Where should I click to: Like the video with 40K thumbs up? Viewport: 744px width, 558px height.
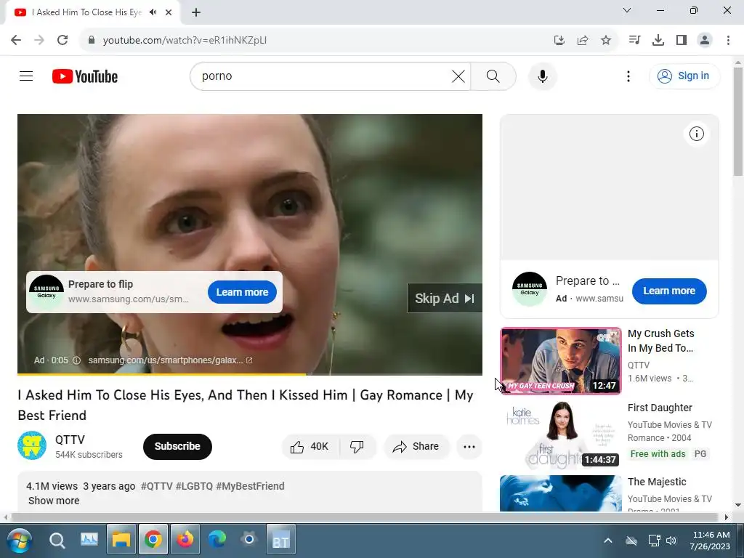point(310,447)
